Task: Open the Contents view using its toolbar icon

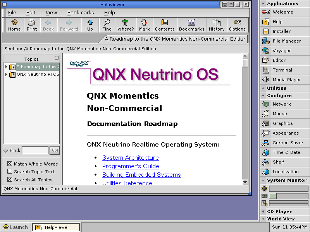Action: (164, 25)
